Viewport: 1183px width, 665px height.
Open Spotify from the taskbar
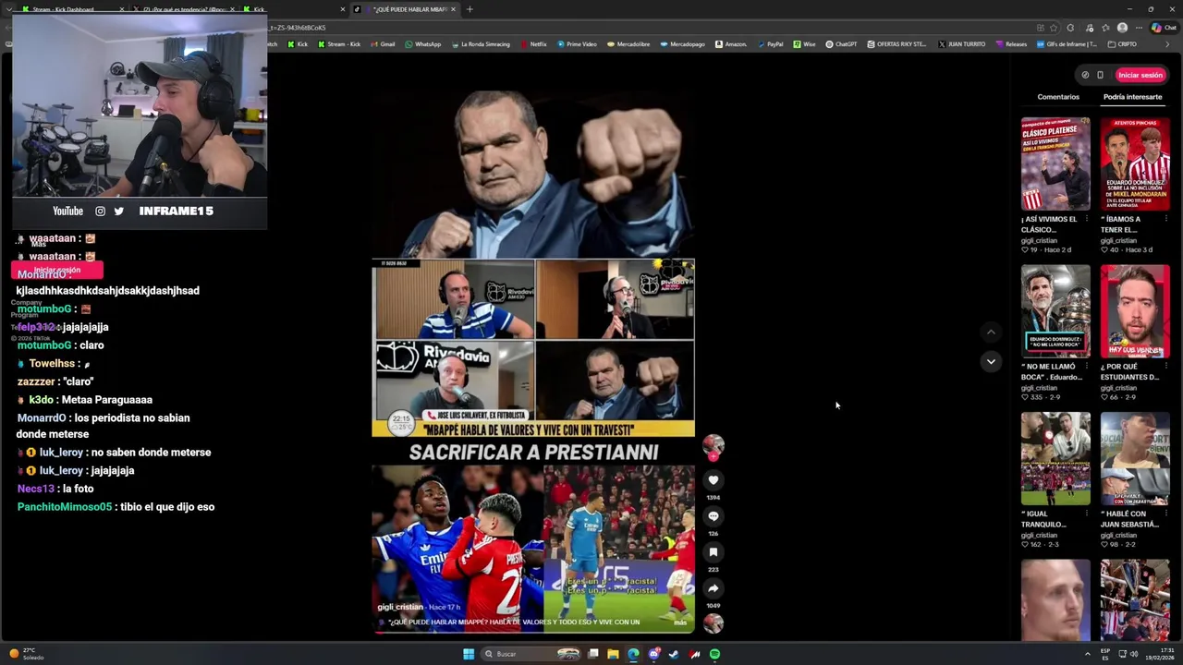tap(714, 654)
